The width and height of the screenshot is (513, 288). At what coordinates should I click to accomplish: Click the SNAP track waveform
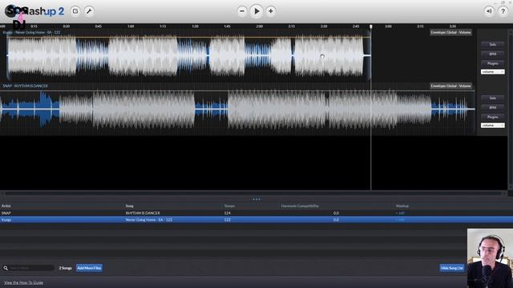click(237, 110)
